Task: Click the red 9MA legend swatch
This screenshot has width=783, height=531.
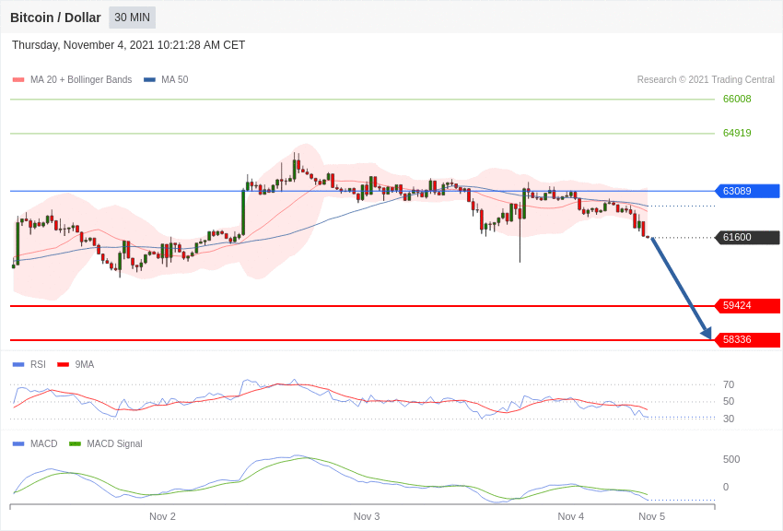Action: pyautogui.click(x=64, y=365)
